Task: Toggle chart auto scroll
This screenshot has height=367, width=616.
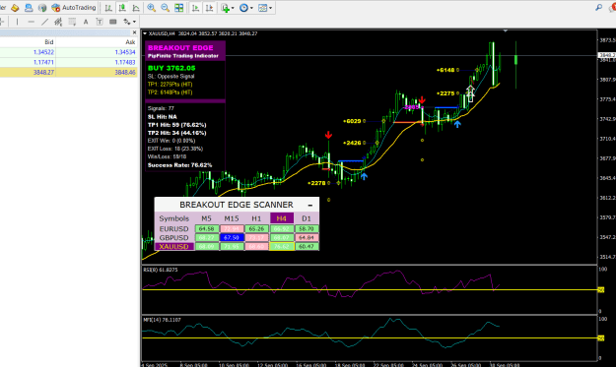Action: pyautogui.click(x=195, y=8)
